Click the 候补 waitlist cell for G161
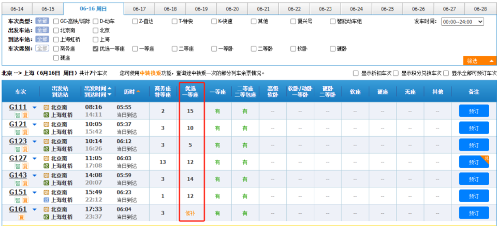Viewport: 497px width, 226px height. click(x=190, y=213)
